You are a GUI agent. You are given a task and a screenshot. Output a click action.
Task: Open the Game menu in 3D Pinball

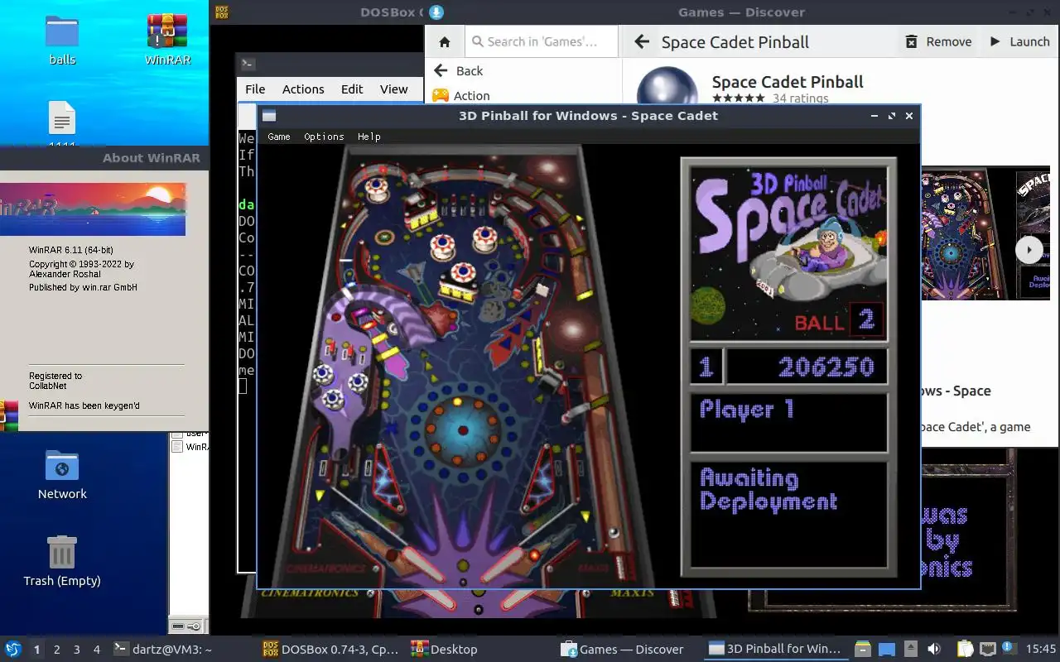[x=279, y=137]
